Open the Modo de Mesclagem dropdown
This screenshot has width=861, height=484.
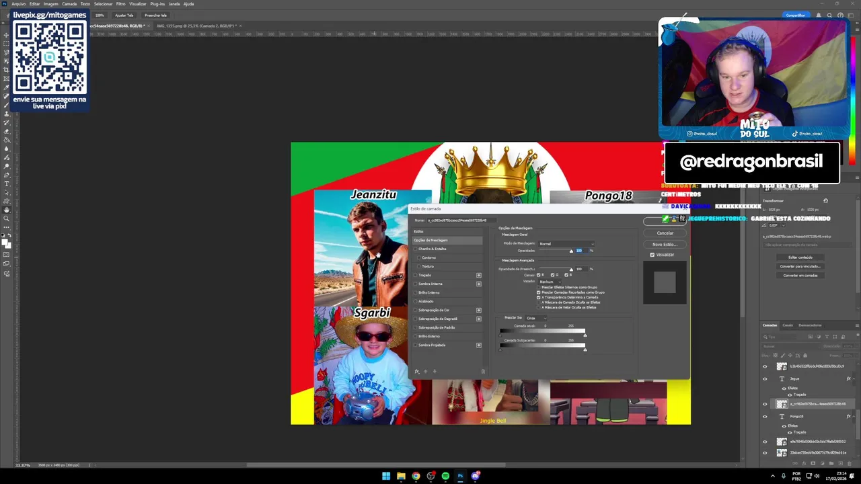pos(566,243)
